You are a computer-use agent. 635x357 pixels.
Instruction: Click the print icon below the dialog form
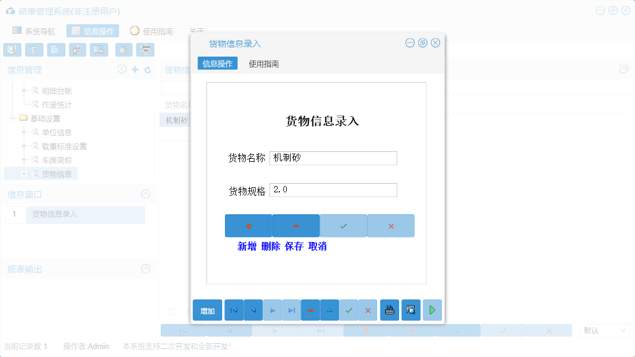[389, 310]
